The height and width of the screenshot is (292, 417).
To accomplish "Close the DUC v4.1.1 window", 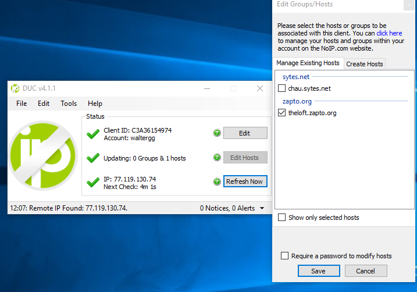I will click(x=260, y=88).
